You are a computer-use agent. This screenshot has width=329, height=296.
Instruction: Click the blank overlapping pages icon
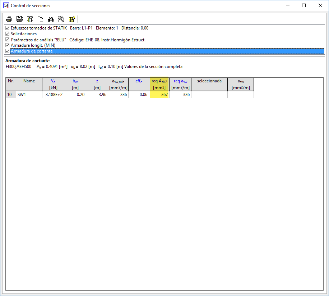click(x=41, y=19)
